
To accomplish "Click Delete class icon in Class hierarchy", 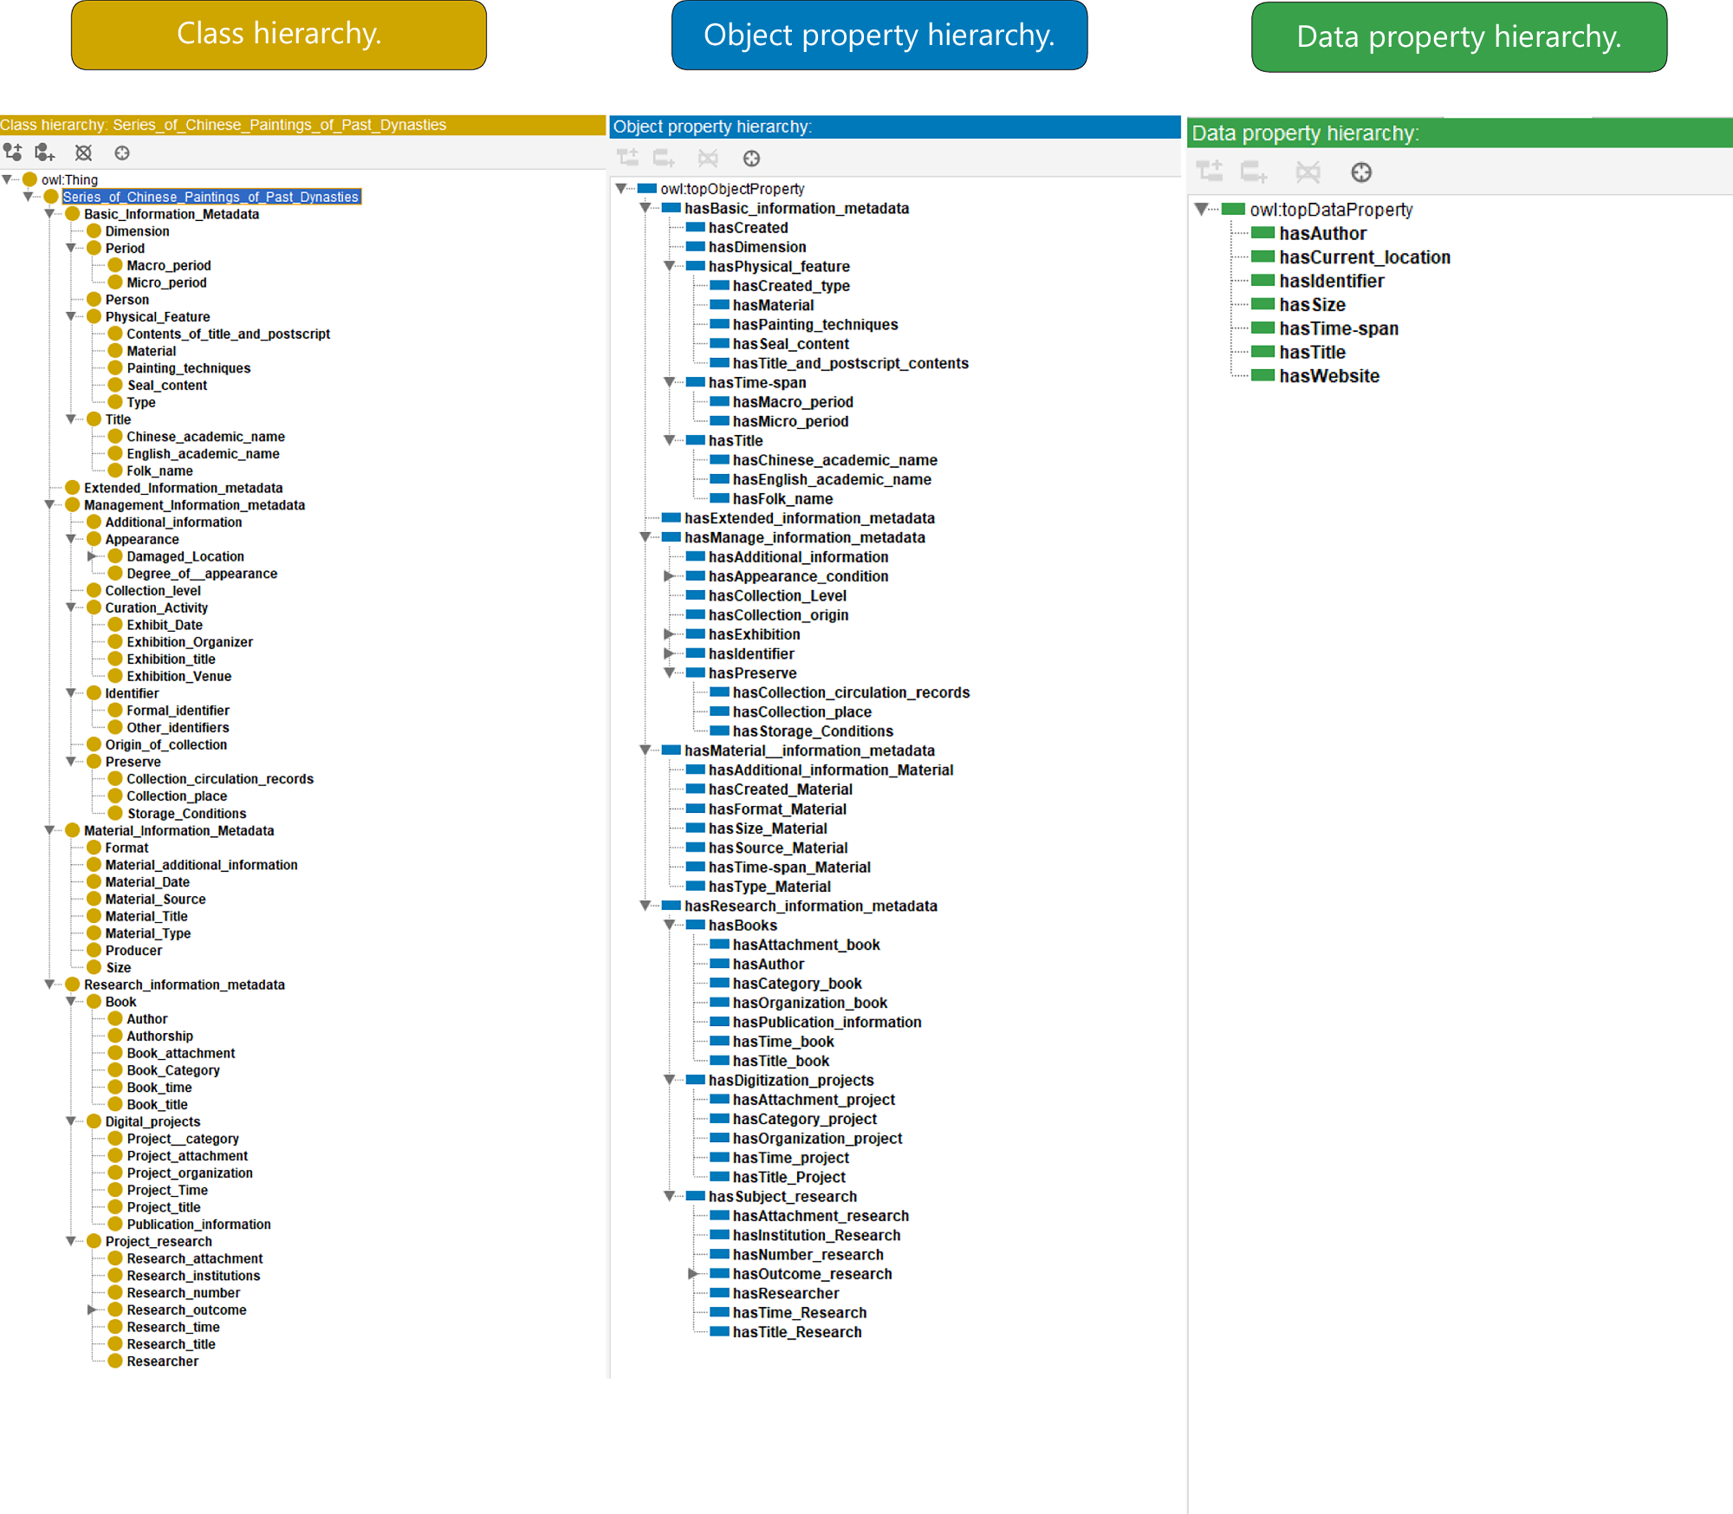I will pos(83,153).
